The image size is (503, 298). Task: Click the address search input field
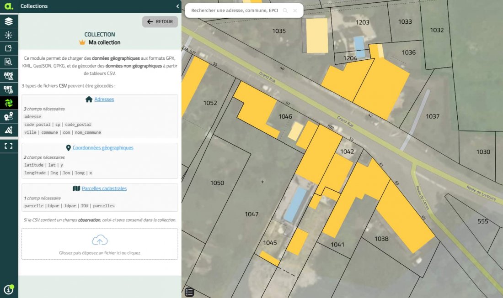[235, 10]
